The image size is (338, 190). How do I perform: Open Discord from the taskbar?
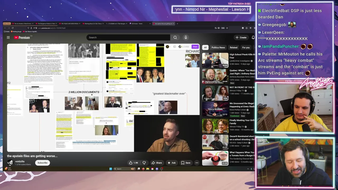[157, 169]
